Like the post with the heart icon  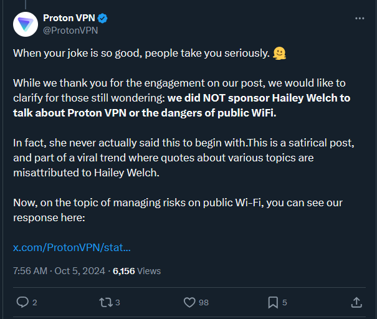189,302
